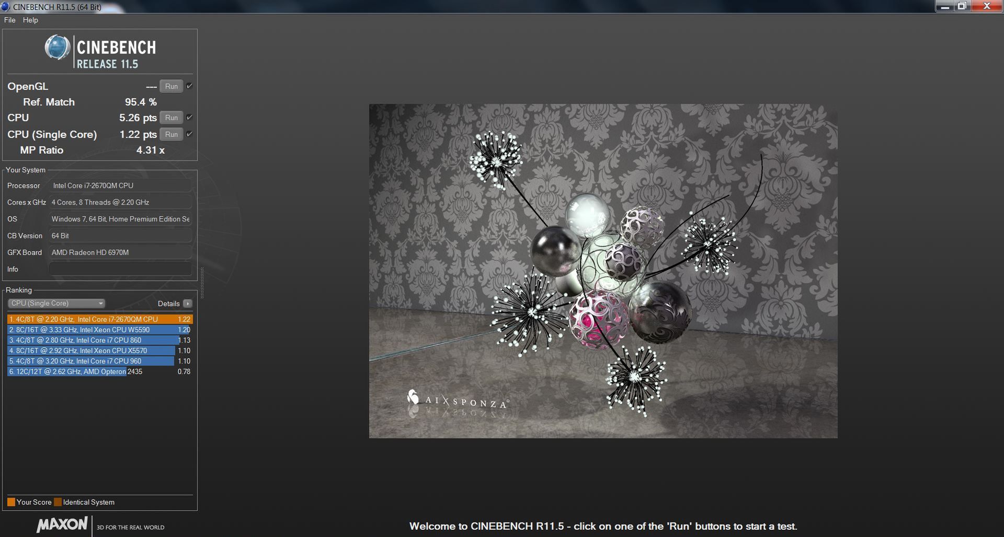
Task: Run the CPU benchmark
Action: pos(172,118)
